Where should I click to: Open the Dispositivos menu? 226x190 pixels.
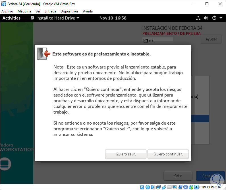tap(69, 11)
